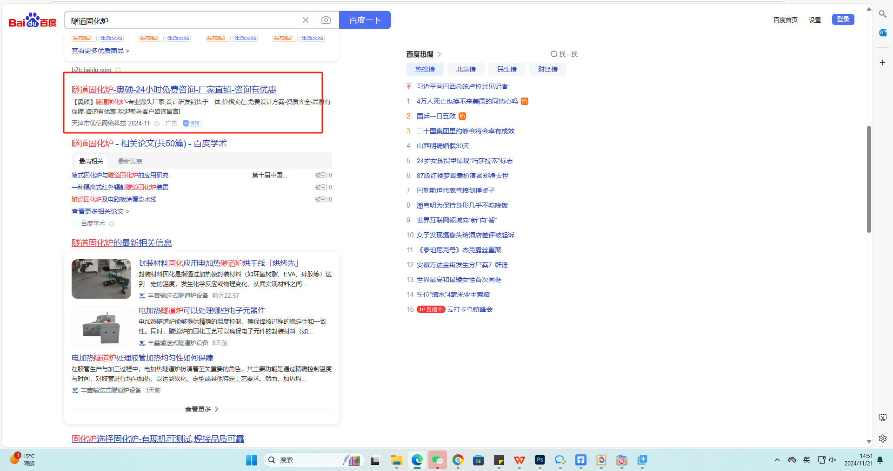
Task: Click the Baidu logo
Action: pos(33,20)
